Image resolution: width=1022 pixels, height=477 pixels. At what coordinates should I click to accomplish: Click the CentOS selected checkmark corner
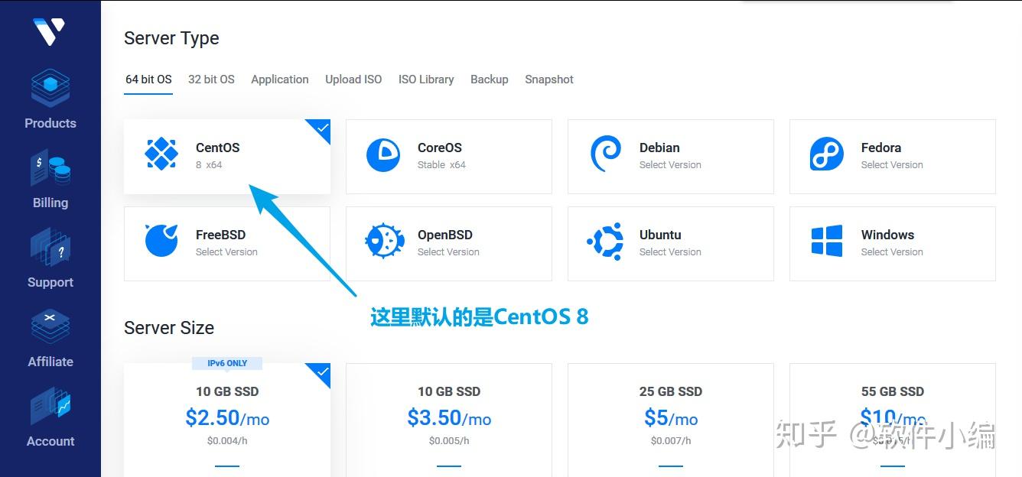[x=322, y=128]
